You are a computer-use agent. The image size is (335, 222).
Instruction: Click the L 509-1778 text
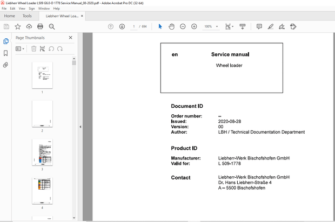click(230, 163)
